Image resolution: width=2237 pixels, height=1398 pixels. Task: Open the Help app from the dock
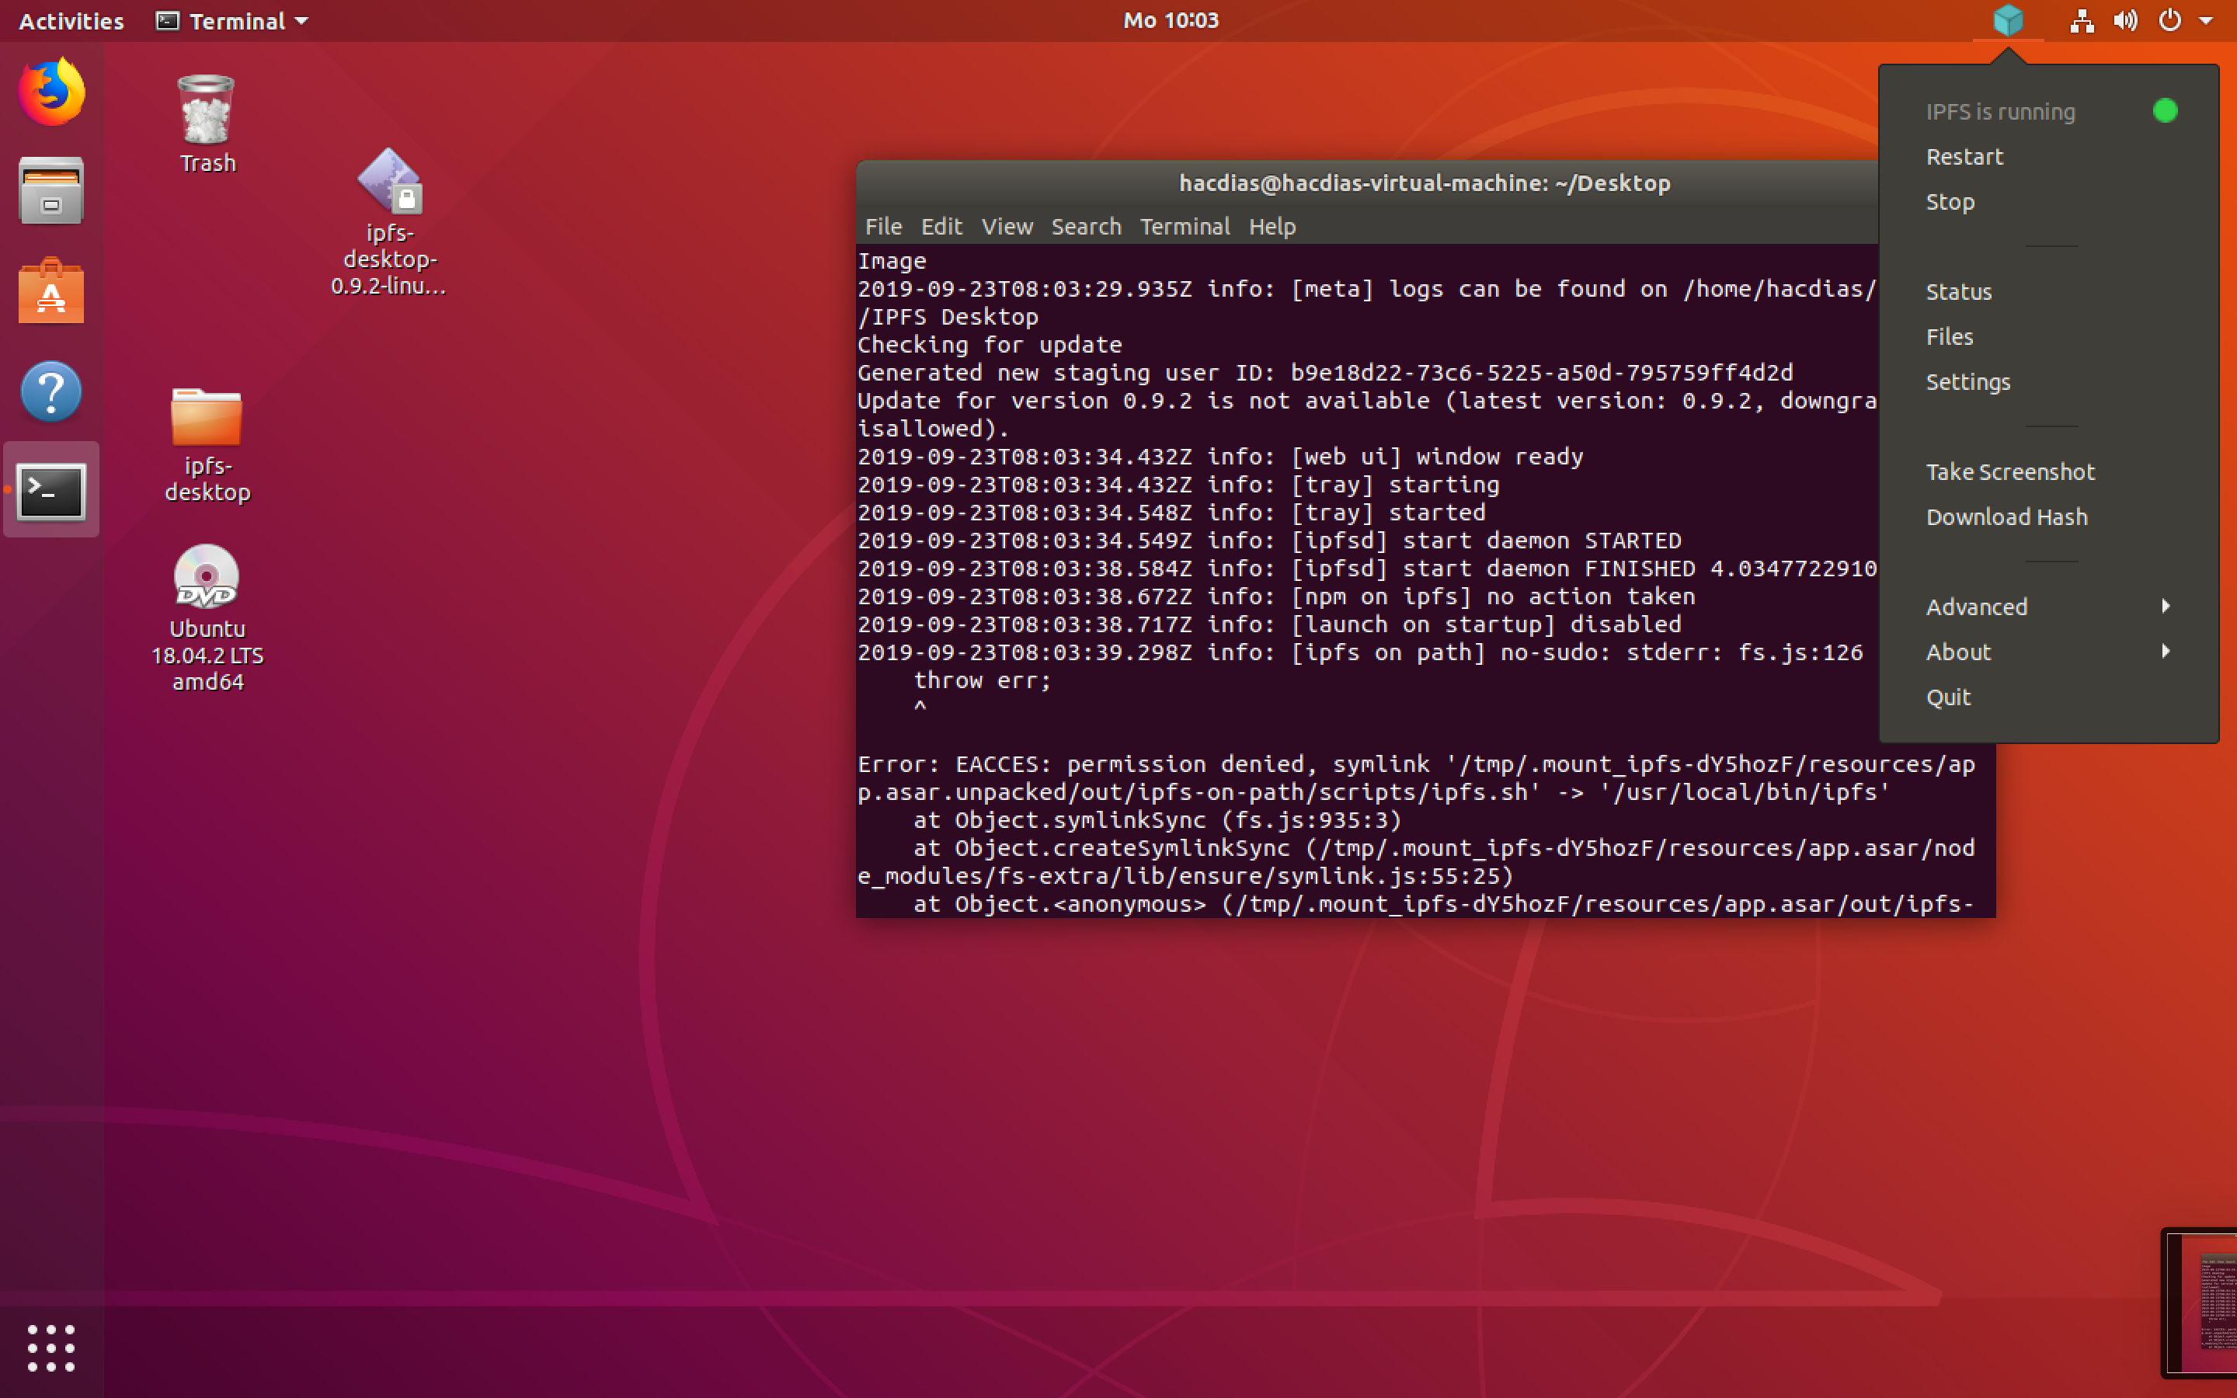click(50, 391)
